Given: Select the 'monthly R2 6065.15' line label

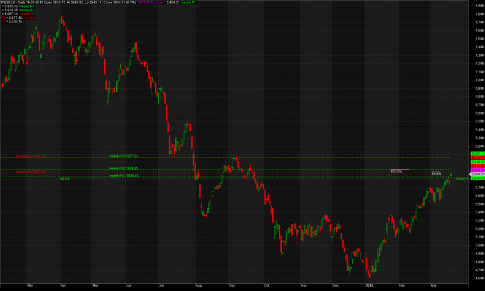Looking at the screenshot, I should point(31,156).
